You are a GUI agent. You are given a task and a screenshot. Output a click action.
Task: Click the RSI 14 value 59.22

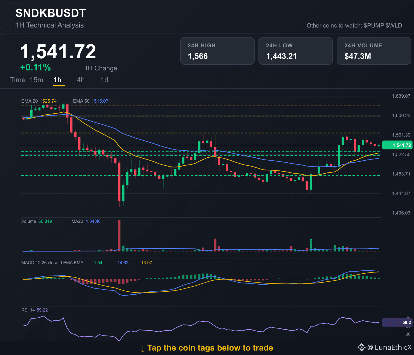point(42,310)
